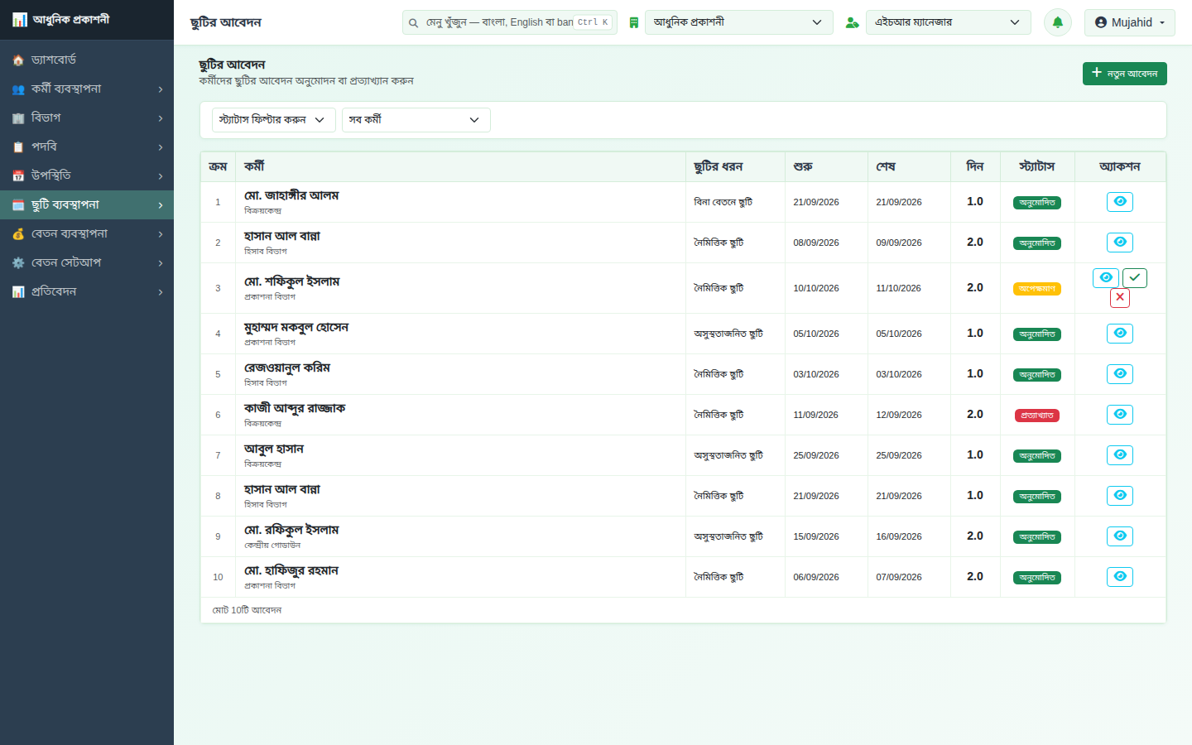
Task: Reject মো. শফিকুল ইসলাম's leave with red X
Action: pyautogui.click(x=1120, y=298)
